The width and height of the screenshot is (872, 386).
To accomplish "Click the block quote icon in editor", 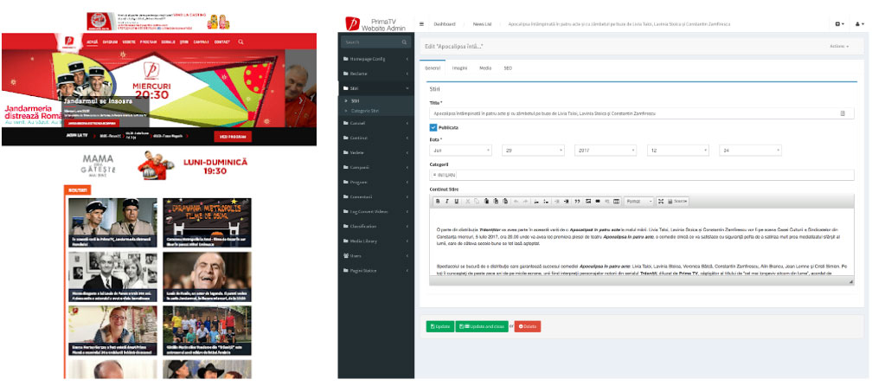I will pos(577,201).
